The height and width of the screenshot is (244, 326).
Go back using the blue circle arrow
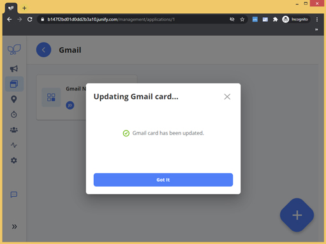coord(43,50)
